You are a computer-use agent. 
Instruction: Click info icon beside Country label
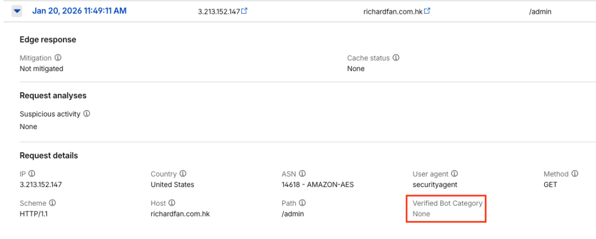point(183,174)
